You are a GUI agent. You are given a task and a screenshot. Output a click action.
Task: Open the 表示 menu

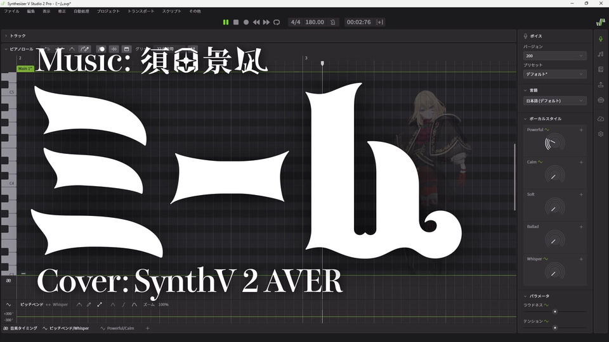(46, 11)
